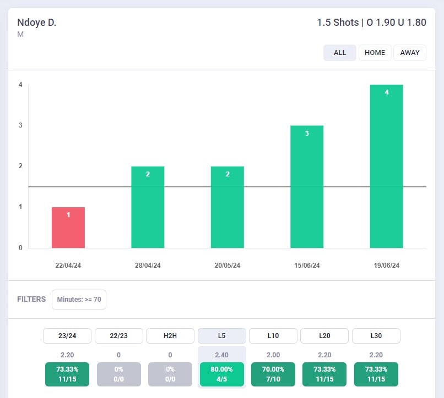Screen dimensions: 444x398
Task: Switch to HOME matches filter
Action: click(x=375, y=53)
